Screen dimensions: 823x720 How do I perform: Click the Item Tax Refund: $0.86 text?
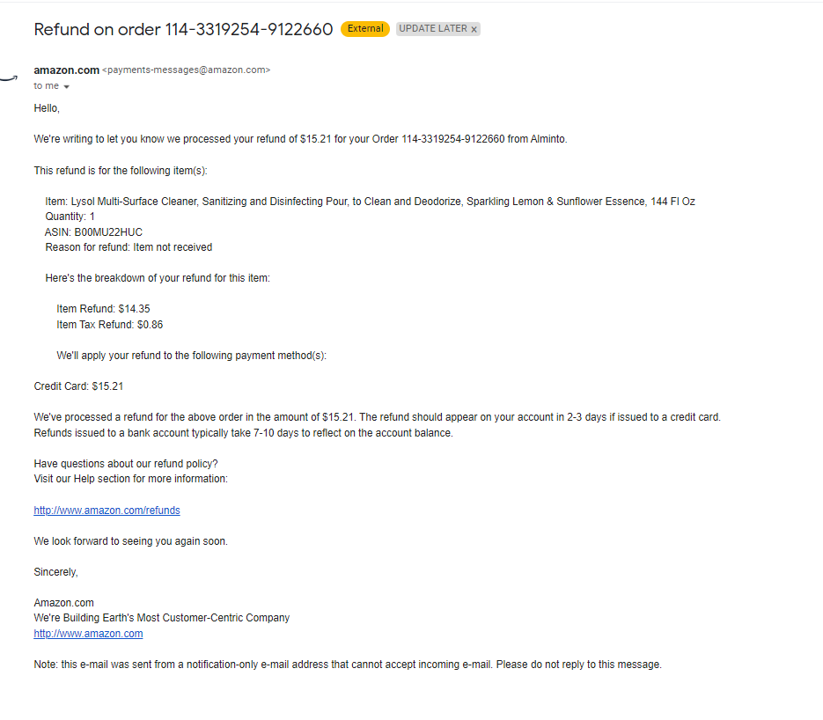tap(110, 324)
